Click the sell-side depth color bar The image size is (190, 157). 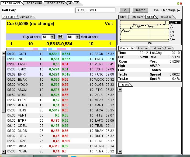[x=82, y=49]
